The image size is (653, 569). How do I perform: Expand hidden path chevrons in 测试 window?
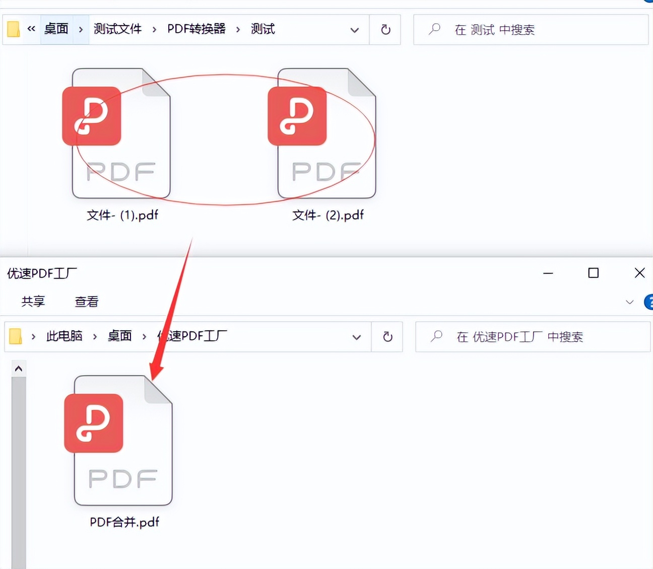click(31, 29)
